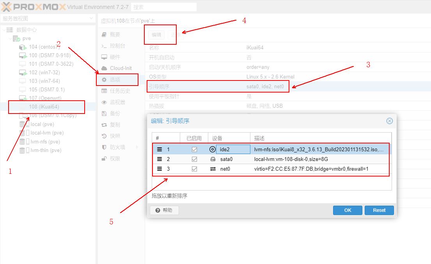The image size is (431, 264).
Task: Select the 热插拔 hotplug row
Action: click(288, 106)
